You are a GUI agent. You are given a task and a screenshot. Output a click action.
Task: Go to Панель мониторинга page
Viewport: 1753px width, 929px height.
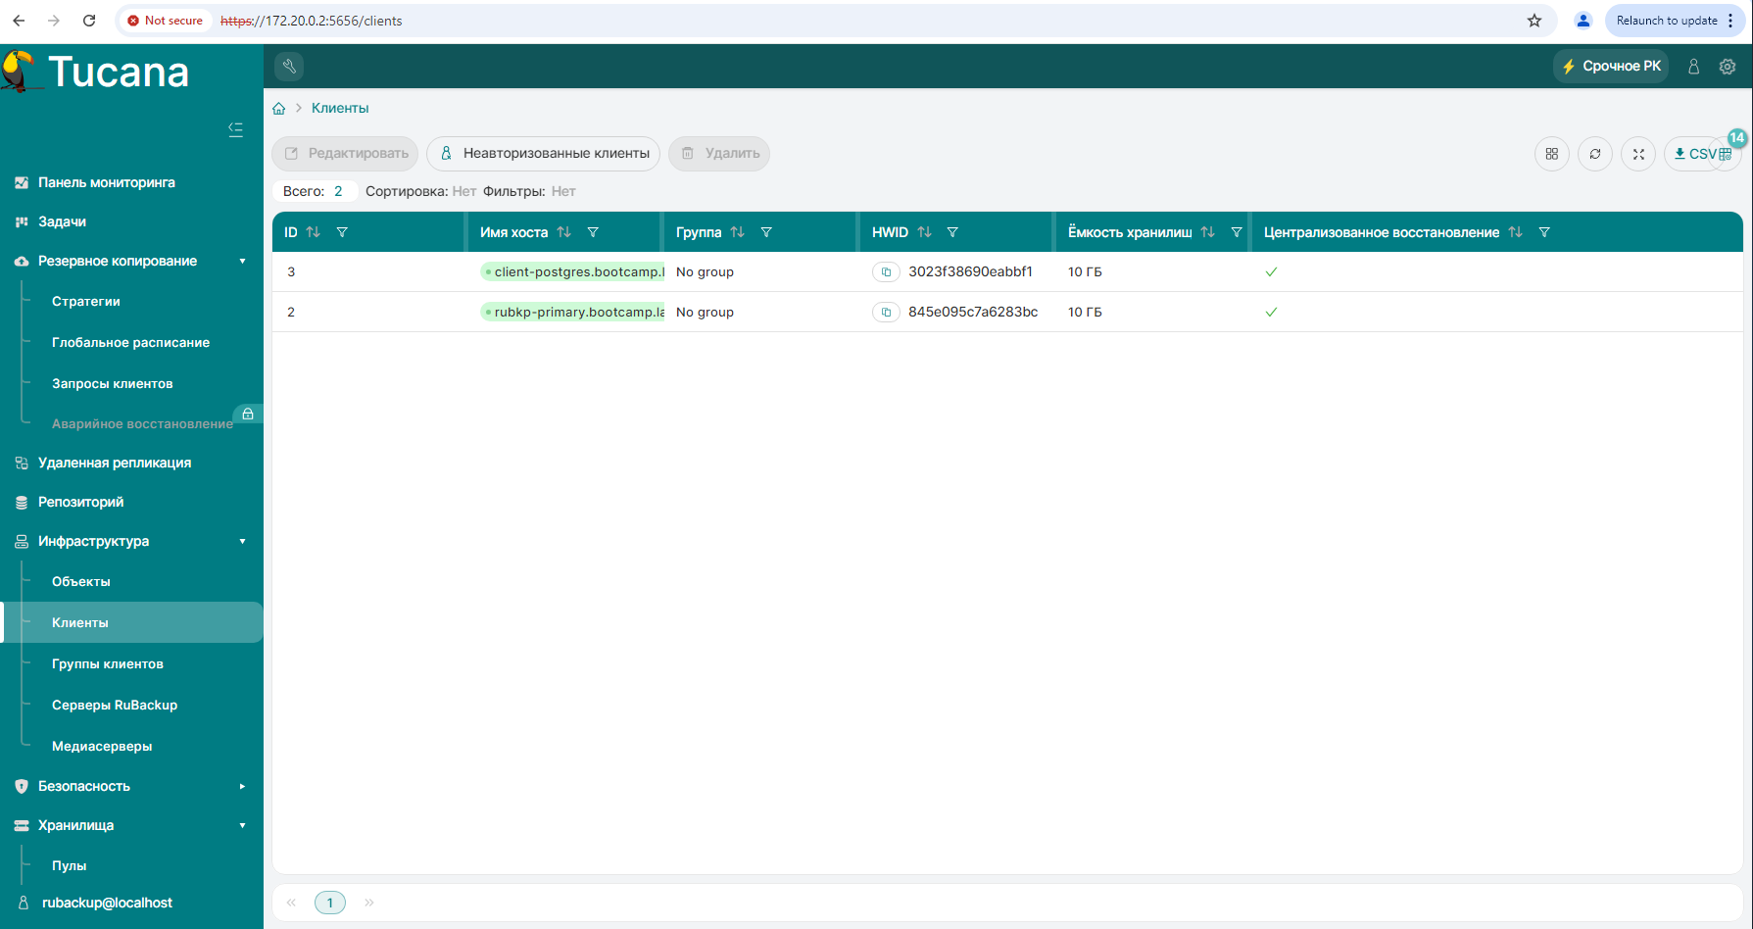pyautogui.click(x=106, y=183)
